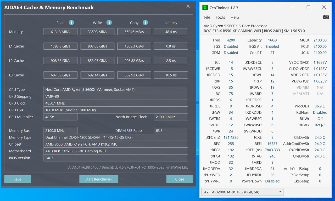Click the tREFI (ns) value 7803.333
Viewport: 335px width, 201px height.
pos(272,150)
